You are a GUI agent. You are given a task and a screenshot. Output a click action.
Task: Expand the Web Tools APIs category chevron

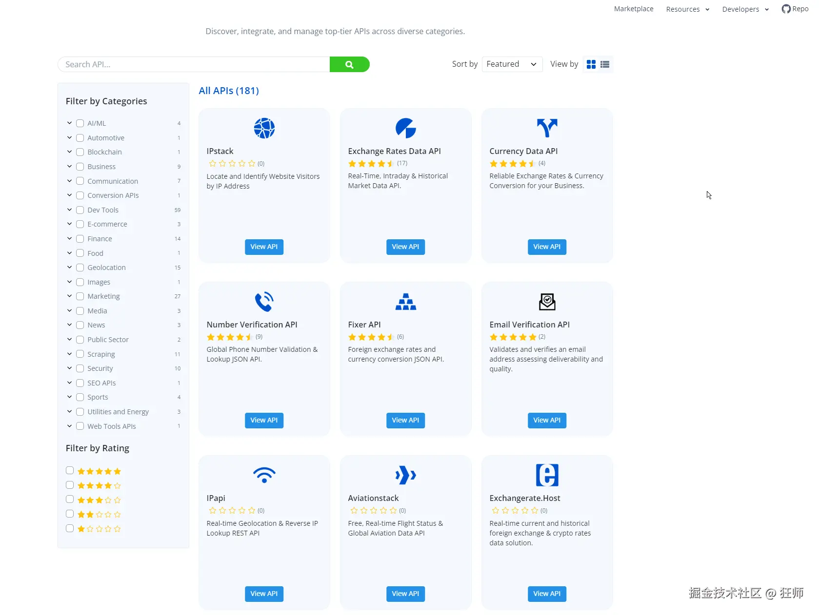point(69,426)
